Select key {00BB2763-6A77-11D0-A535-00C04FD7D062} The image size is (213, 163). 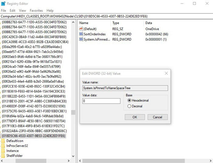[x=34, y=22]
